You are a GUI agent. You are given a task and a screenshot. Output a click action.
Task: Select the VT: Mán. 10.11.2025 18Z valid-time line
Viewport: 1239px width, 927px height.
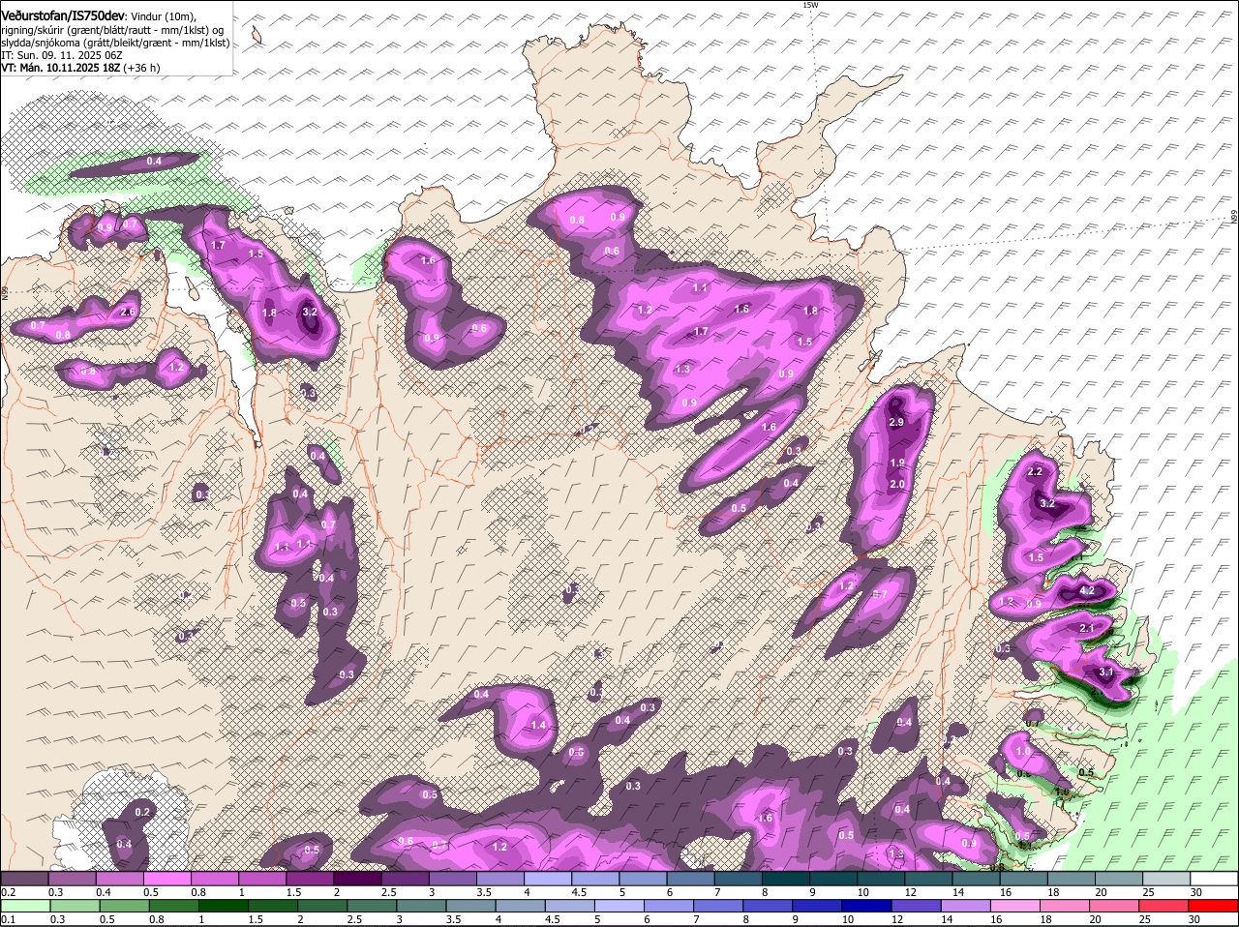click(80, 68)
